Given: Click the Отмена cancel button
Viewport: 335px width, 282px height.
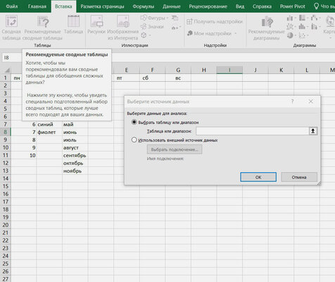Looking at the screenshot, I should [299, 177].
